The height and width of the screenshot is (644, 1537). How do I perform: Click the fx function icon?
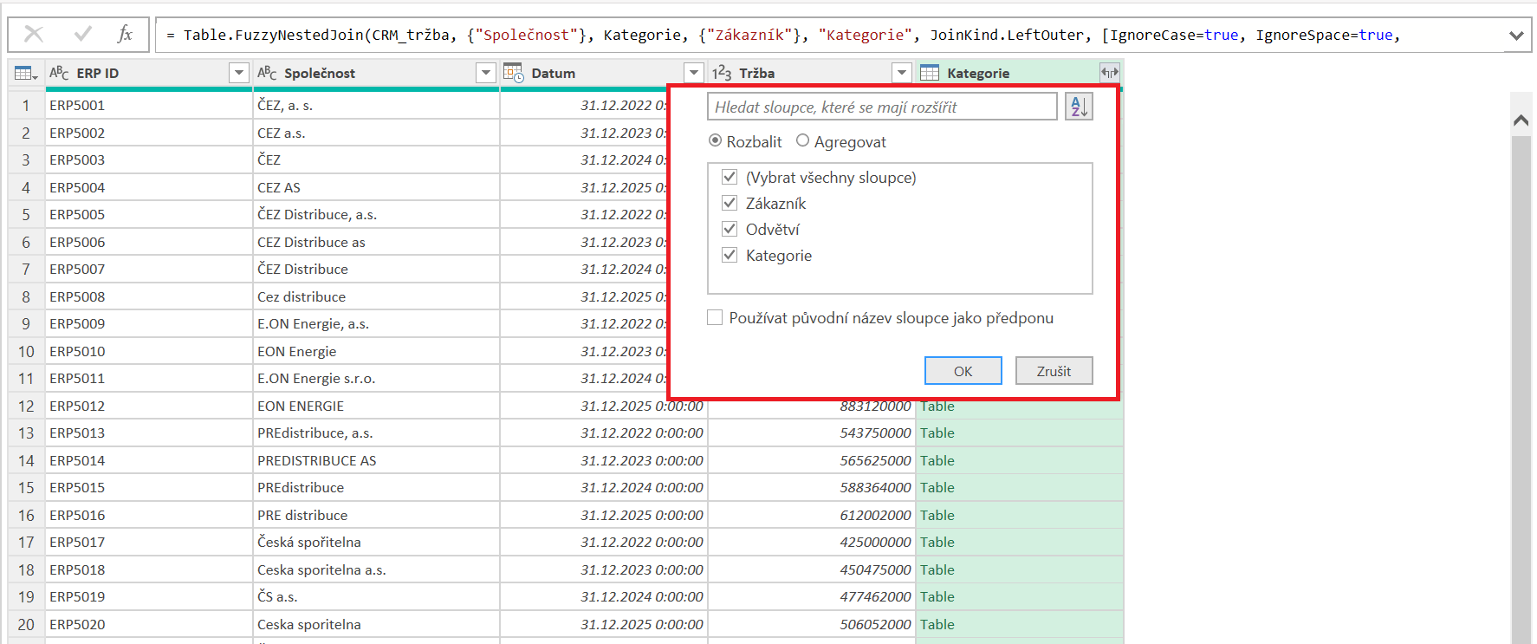pos(126,35)
